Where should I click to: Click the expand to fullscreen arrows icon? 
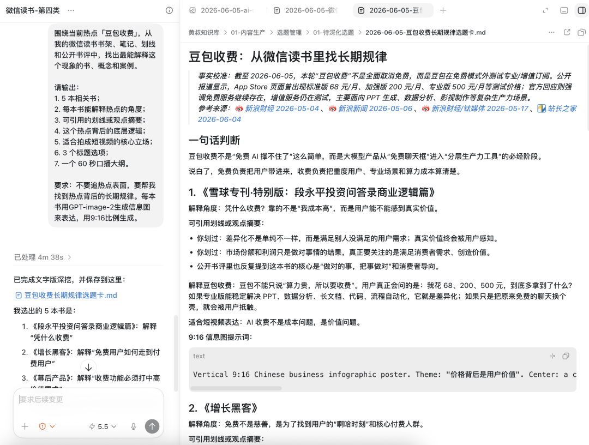546,10
